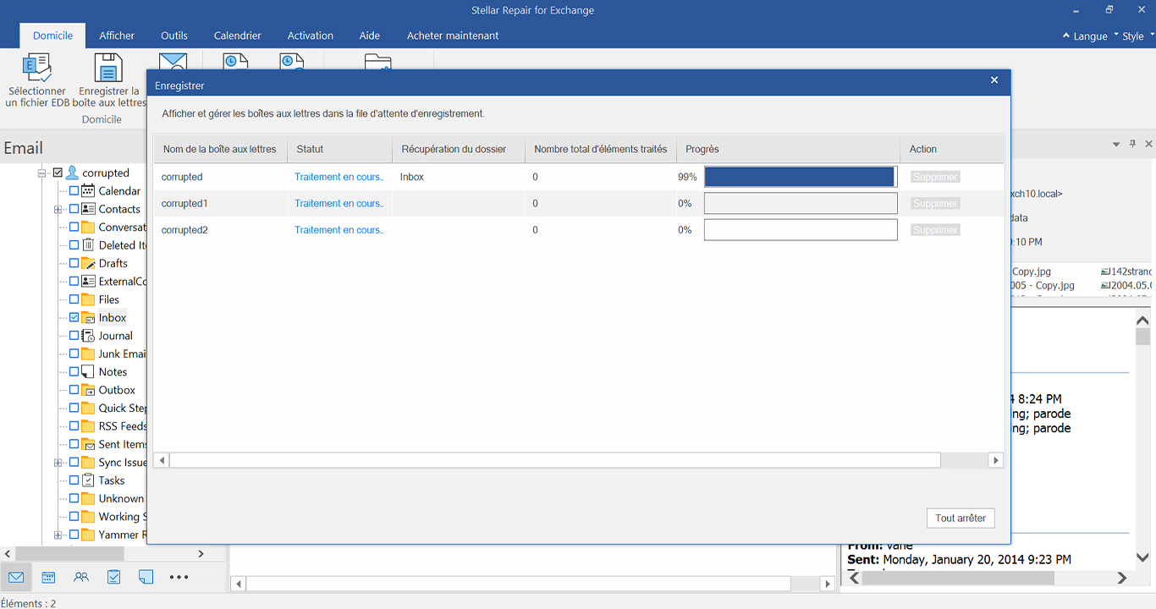The height and width of the screenshot is (609, 1156).
Task: Uncheck the corrupted mailbox checkbox
Action: (58, 173)
